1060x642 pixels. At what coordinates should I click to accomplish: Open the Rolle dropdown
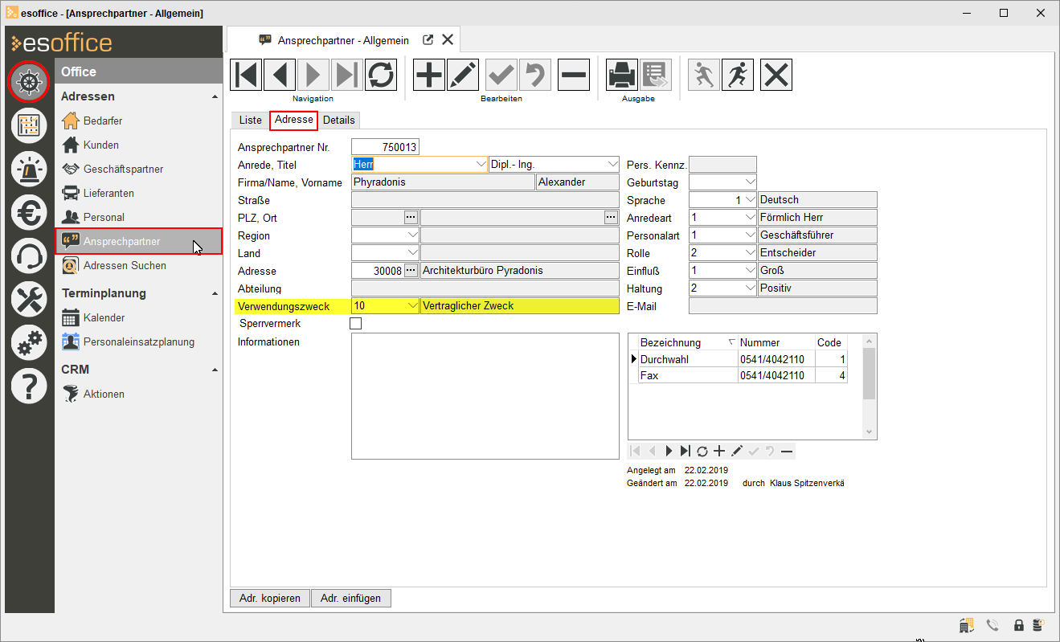[751, 253]
